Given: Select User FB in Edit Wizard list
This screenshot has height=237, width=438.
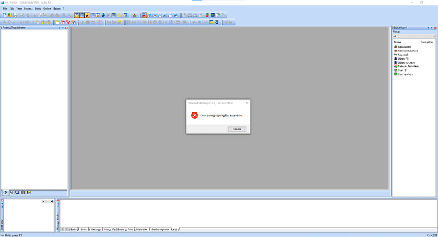Looking at the screenshot, I should 400,71.
